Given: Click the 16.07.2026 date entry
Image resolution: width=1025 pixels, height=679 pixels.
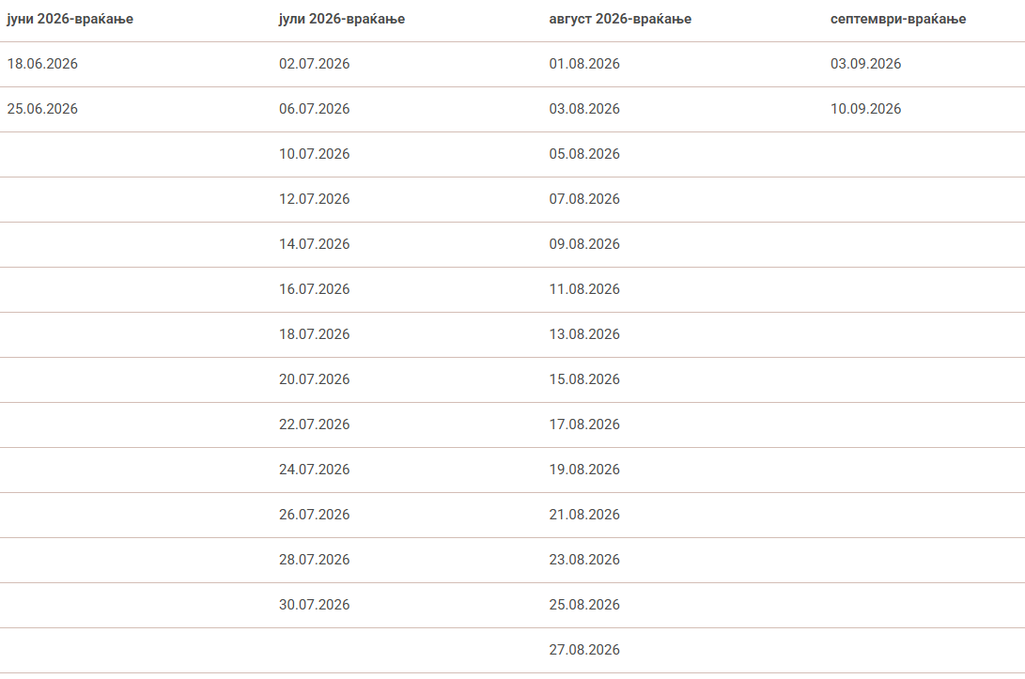Looking at the screenshot, I should pyautogui.click(x=314, y=289).
